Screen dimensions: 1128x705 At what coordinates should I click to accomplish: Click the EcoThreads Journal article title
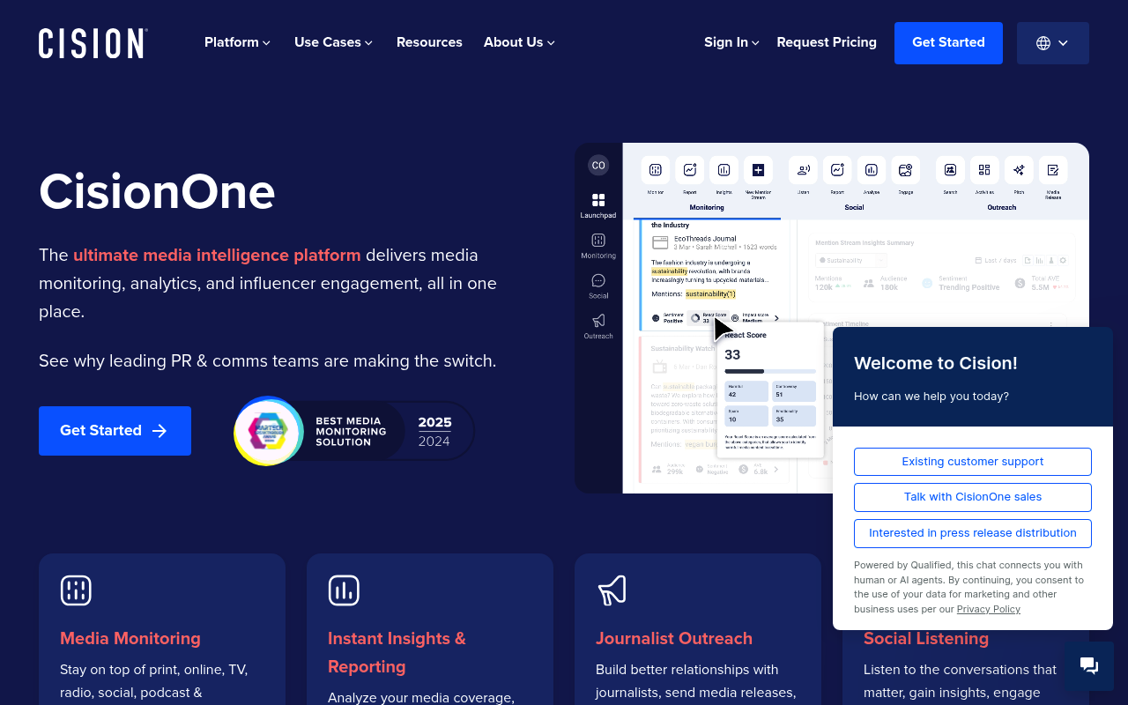[x=705, y=238]
